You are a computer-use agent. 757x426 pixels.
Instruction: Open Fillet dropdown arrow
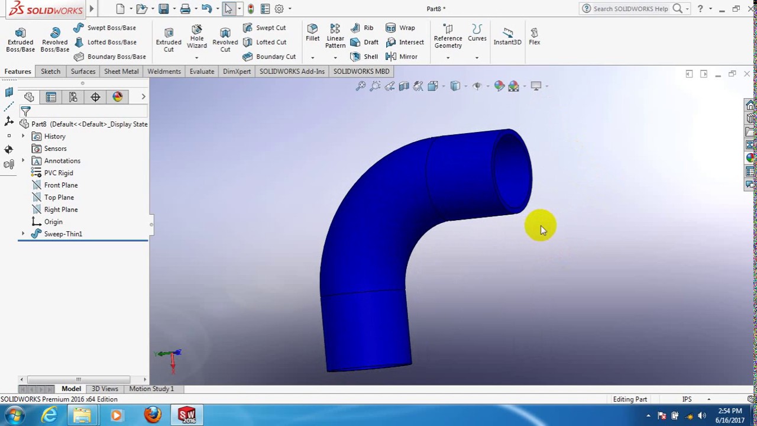coord(312,57)
